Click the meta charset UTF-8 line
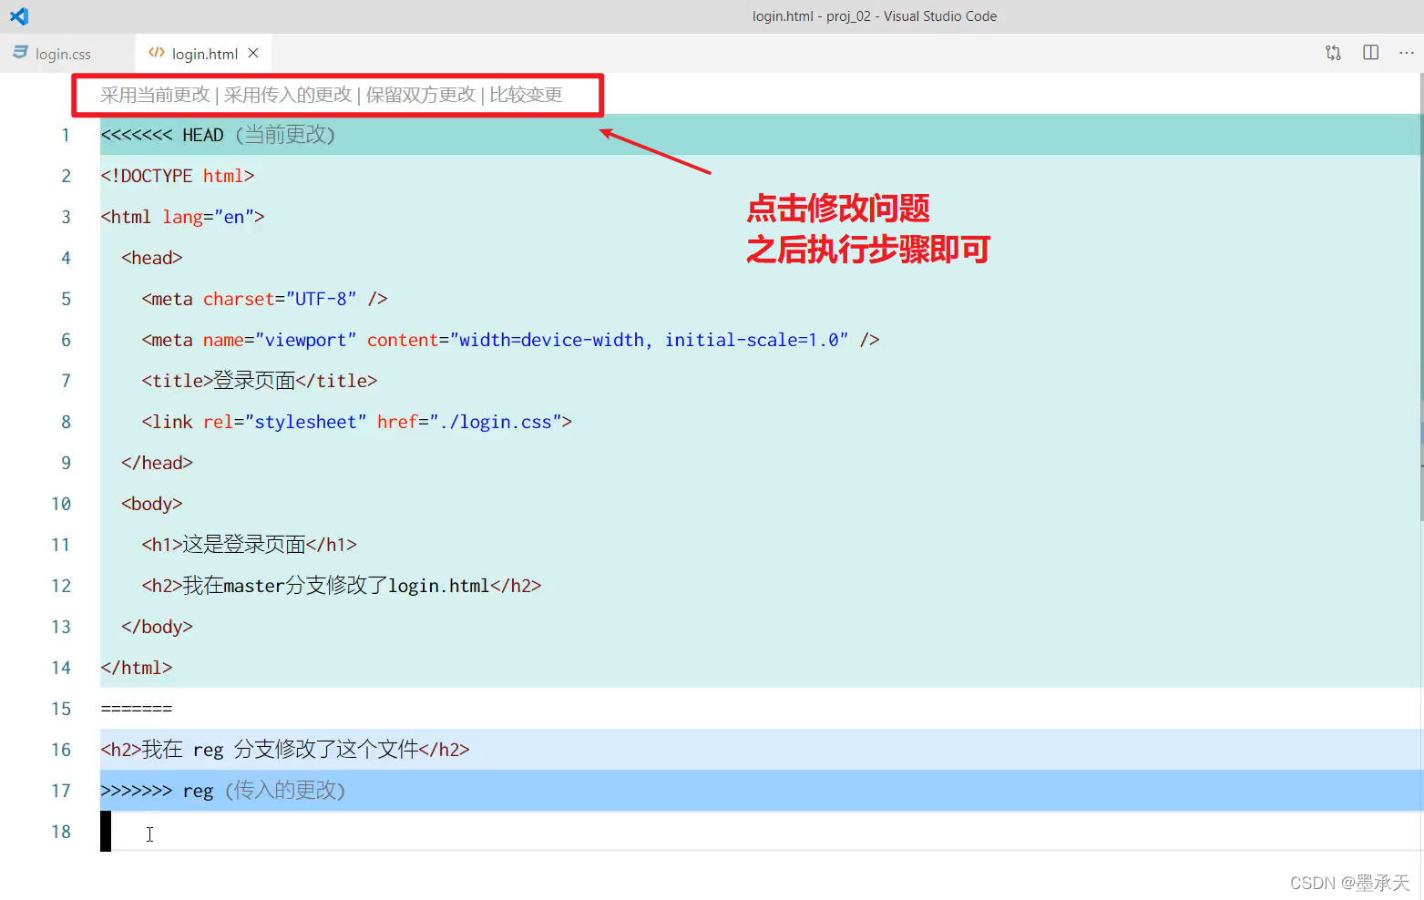This screenshot has height=900, width=1424. click(761, 299)
